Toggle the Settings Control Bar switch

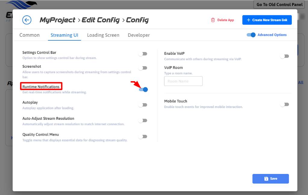pos(143,54)
